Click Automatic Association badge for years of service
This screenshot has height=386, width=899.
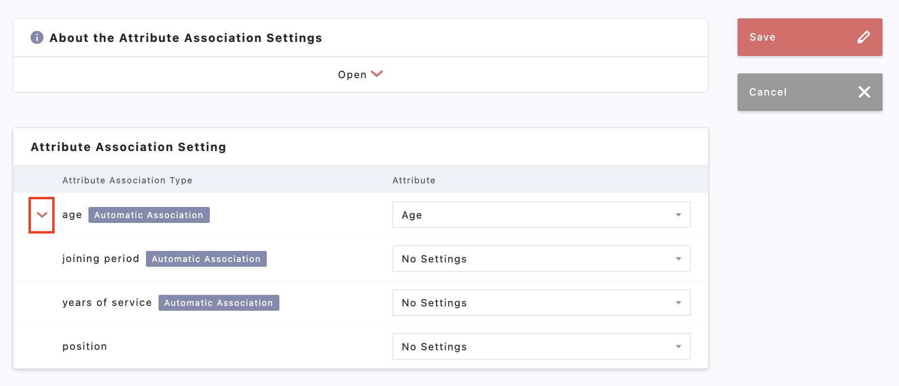(218, 303)
